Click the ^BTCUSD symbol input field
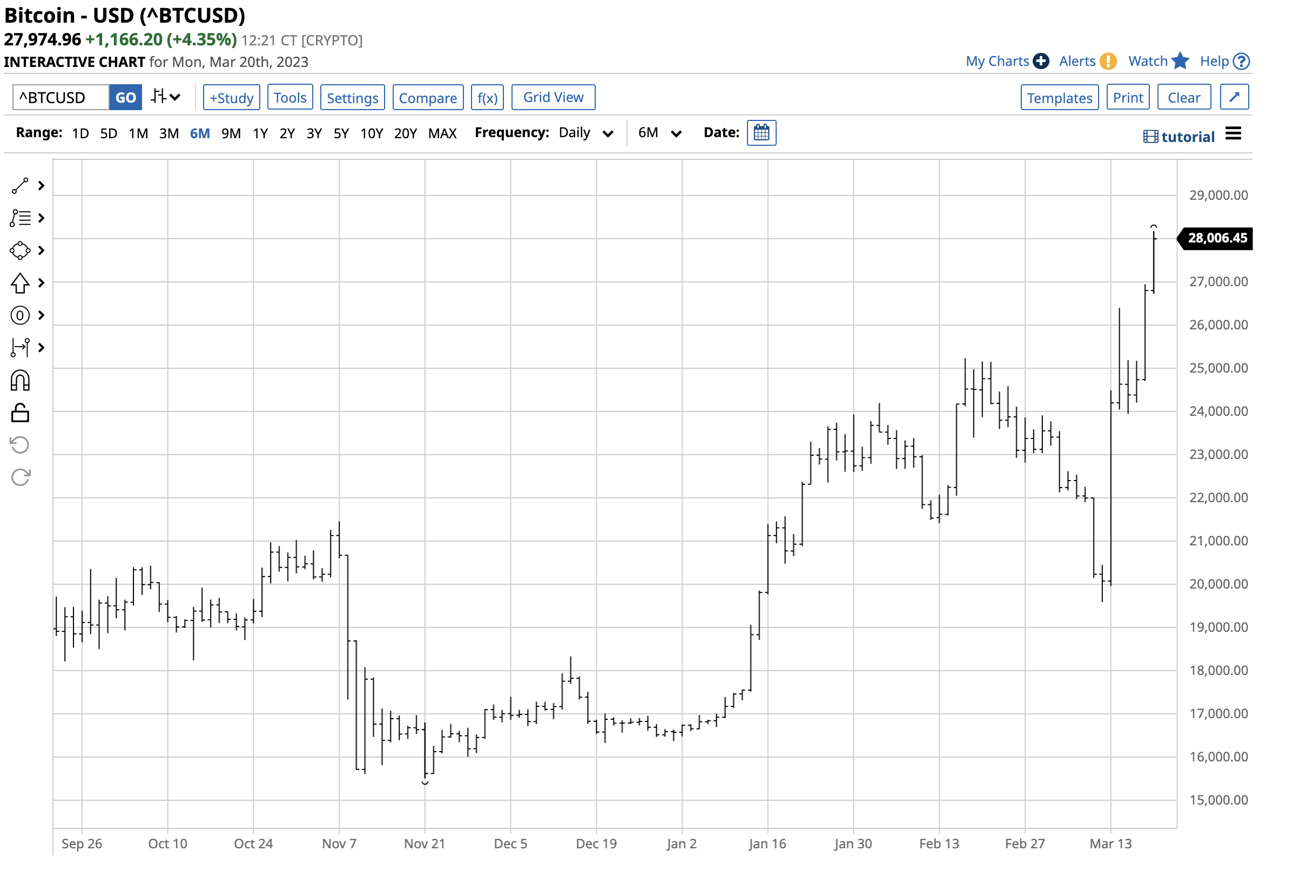 [x=60, y=98]
